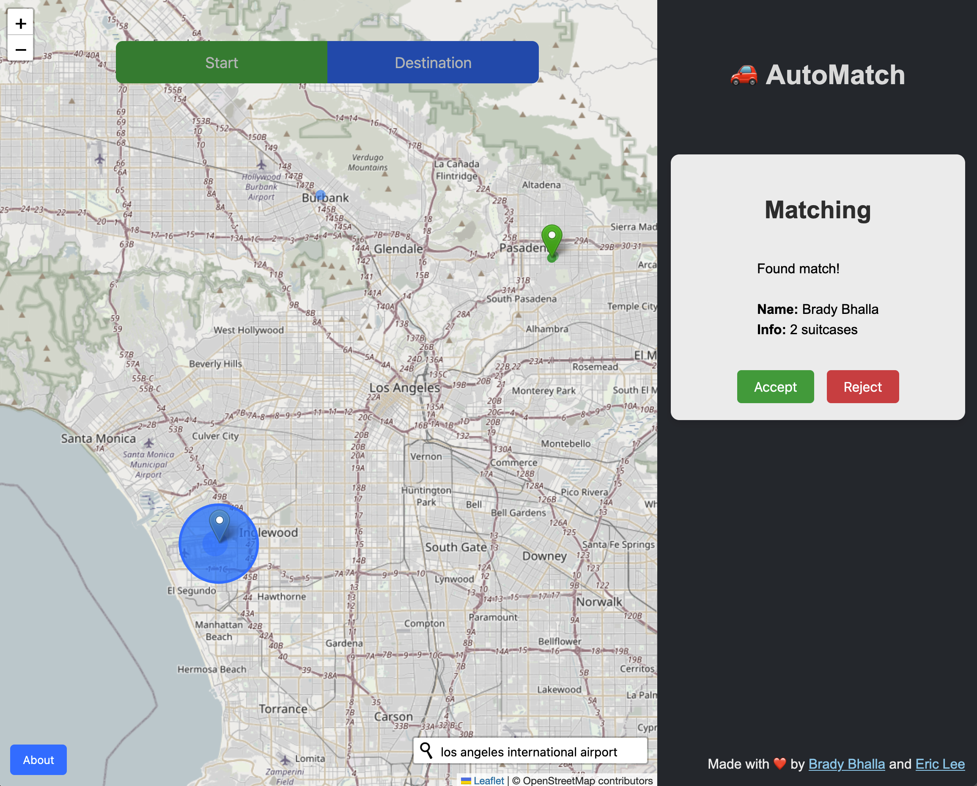This screenshot has width=977, height=786.
Task: Click the Santa Monica Airport plane icon
Action: click(148, 442)
